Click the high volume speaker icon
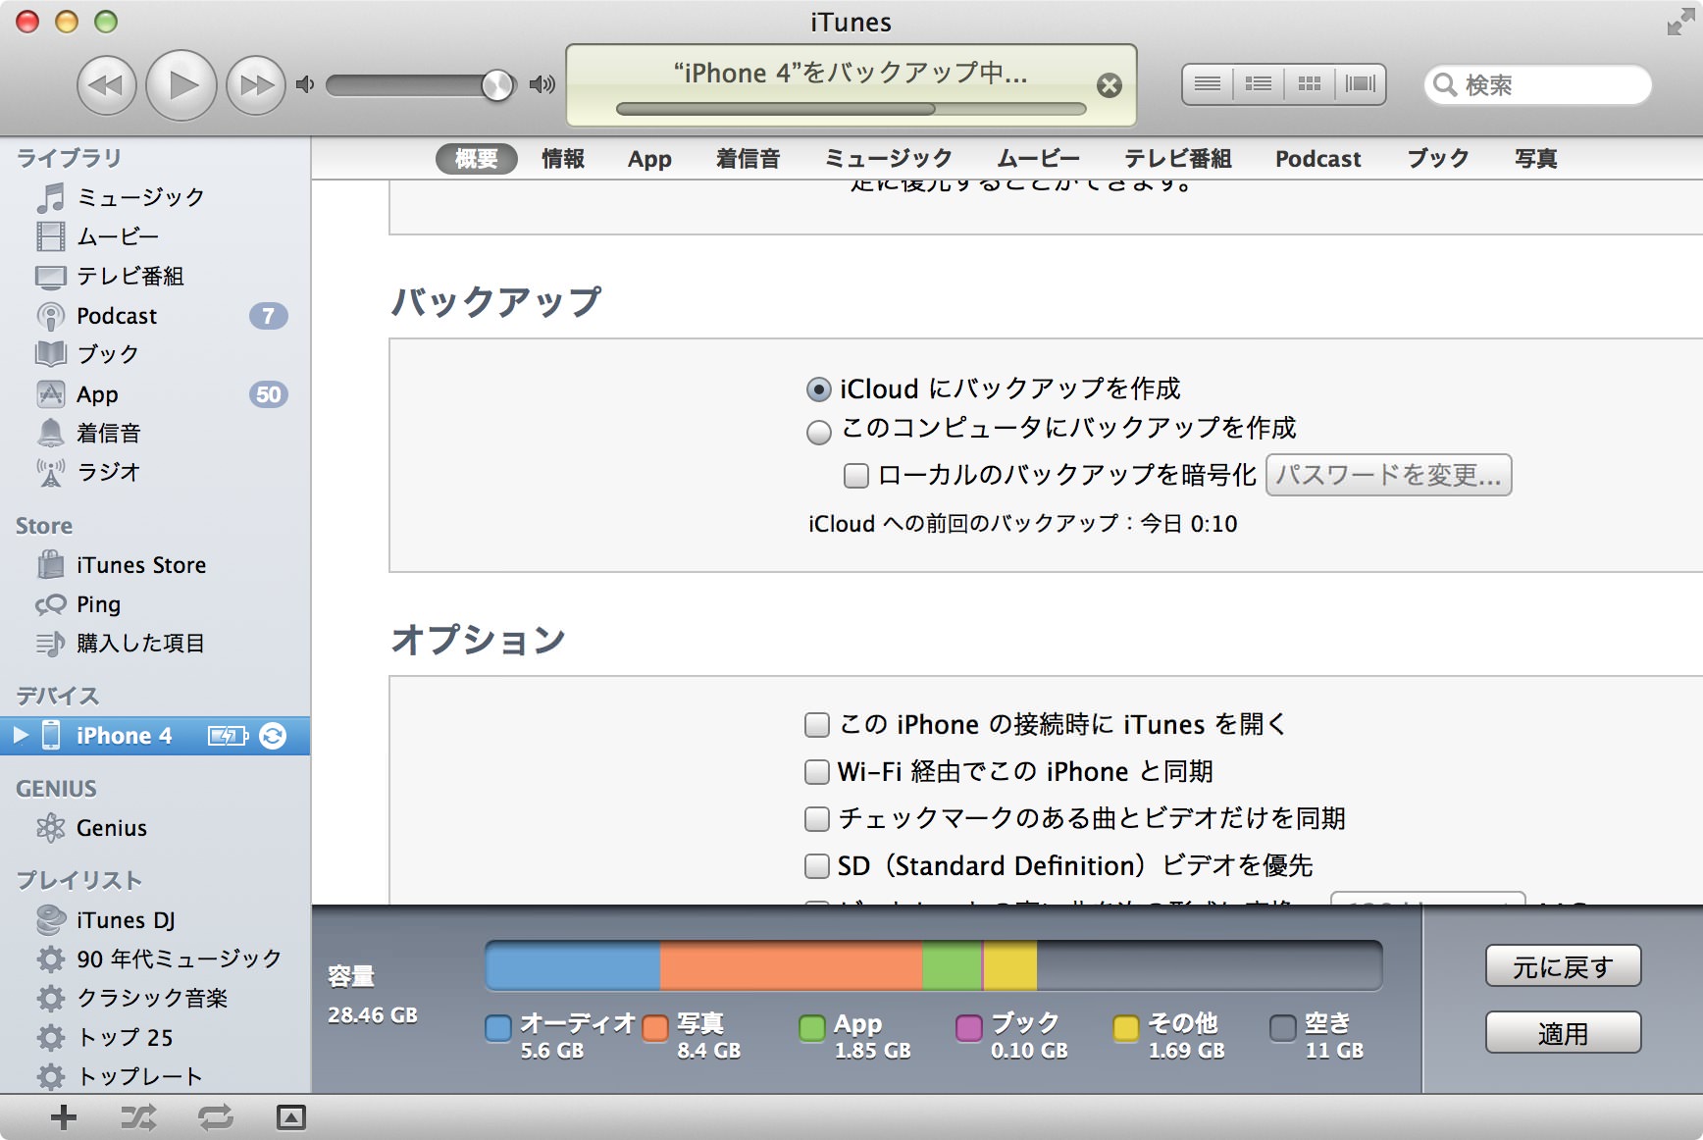1703x1140 pixels. [x=542, y=84]
